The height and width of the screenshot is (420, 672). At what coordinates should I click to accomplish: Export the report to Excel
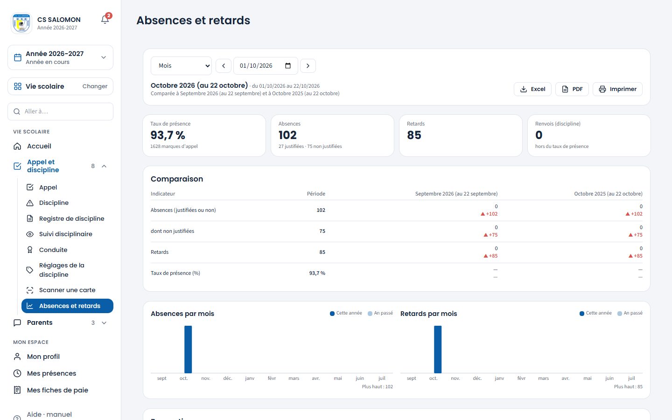[532, 89]
